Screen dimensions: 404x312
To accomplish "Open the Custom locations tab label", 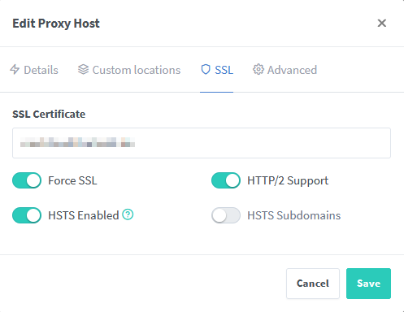I will coord(137,70).
